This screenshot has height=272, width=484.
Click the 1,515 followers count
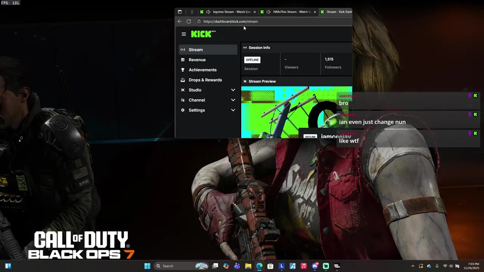pyautogui.click(x=329, y=59)
